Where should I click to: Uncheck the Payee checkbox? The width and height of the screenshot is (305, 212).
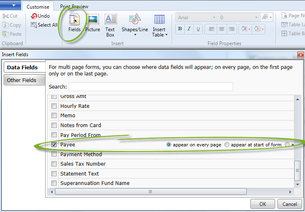(x=53, y=145)
